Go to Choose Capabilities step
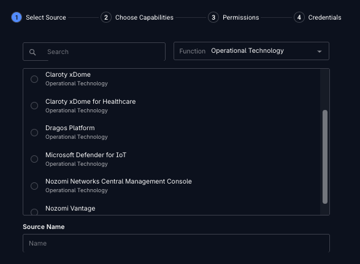The height and width of the screenshot is (264, 360). [144, 17]
